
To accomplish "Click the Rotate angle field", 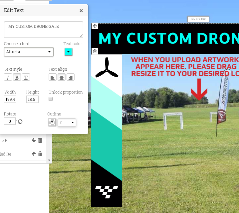I will [x=10, y=121].
